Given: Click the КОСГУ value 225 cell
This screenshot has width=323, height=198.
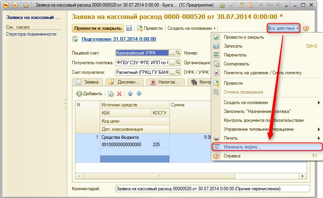Looking at the screenshot, I should point(160,145).
